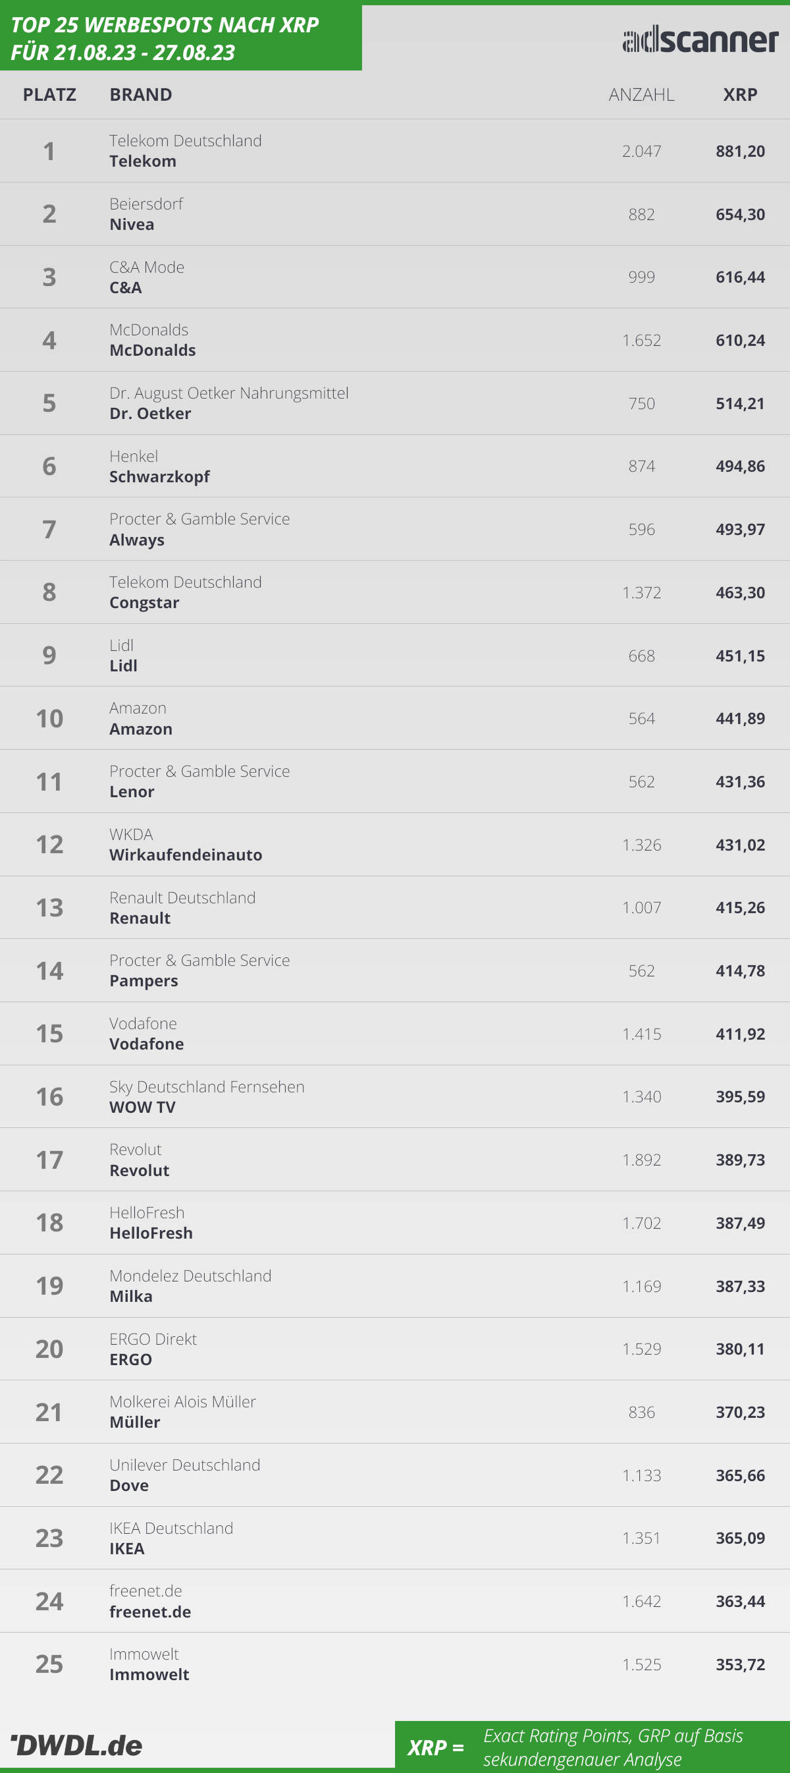Click the DWDL.de logo

(x=76, y=1745)
